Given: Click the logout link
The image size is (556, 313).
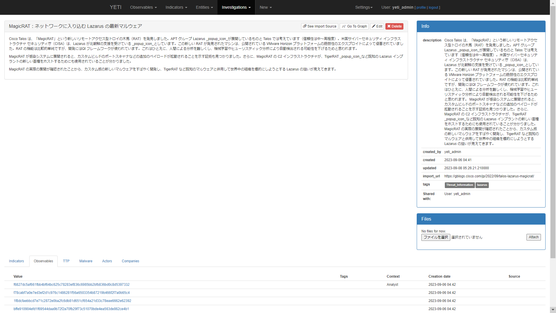Looking at the screenshot, I should tap(433, 8).
